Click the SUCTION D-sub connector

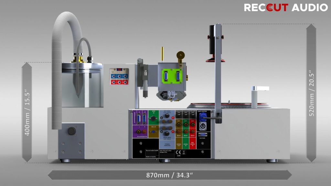click(203, 135)
